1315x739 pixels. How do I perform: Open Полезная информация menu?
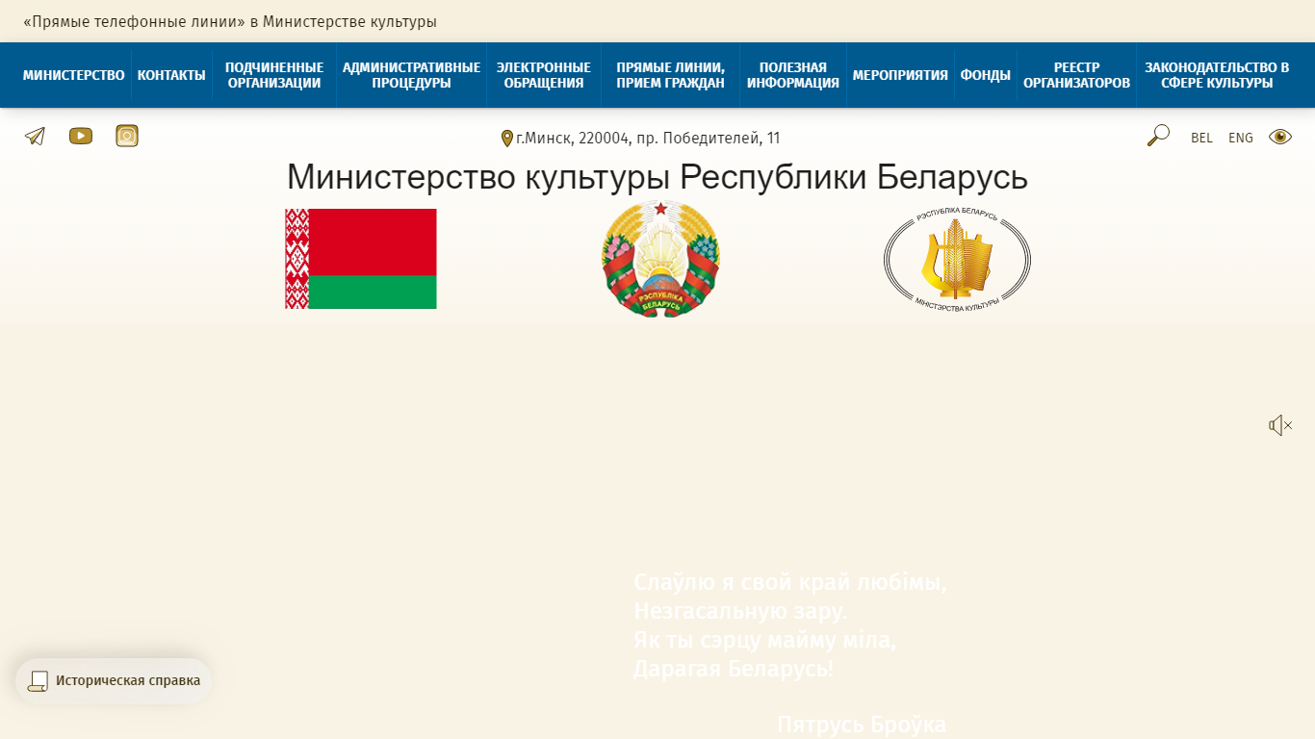[x=793, y=75]
